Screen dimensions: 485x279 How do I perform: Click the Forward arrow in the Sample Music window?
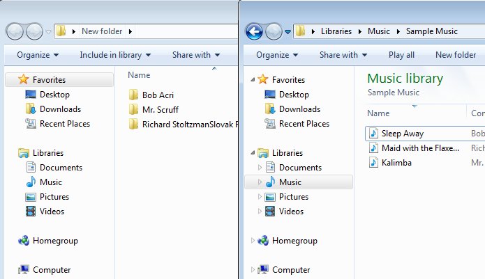click(x=274, y=31)
